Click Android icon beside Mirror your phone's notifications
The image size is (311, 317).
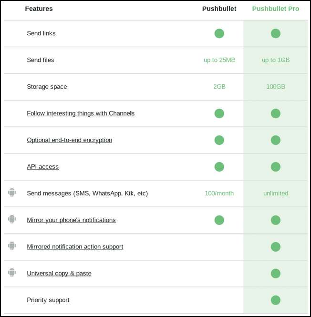(12, 219)
